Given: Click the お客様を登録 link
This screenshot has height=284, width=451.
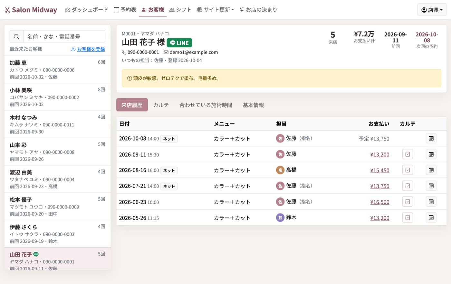Looking at the screenshot, I should [x=88, y=49].
